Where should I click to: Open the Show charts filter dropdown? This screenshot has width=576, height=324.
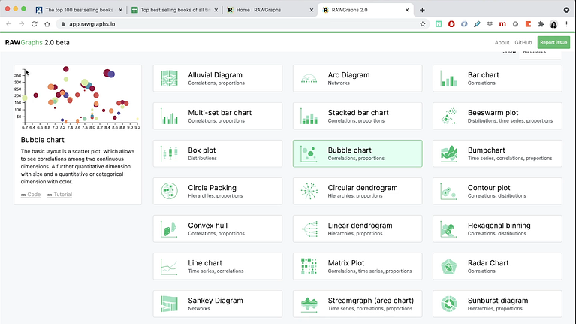539,53
